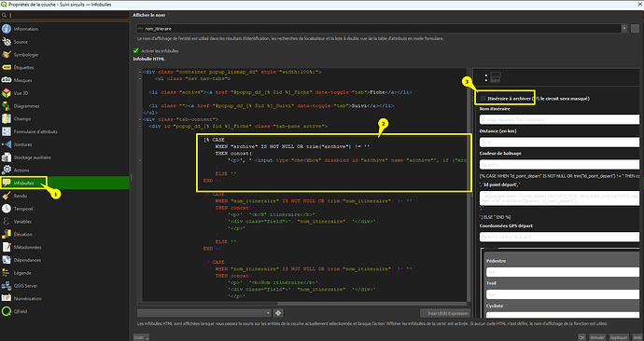Open the Style dropdown menu
The width and height of the screenshot is (644, 341).
141,337
